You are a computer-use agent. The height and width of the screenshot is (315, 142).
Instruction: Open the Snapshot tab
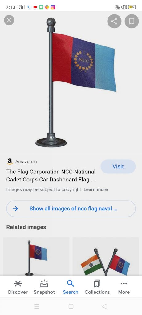pos(44,287)
